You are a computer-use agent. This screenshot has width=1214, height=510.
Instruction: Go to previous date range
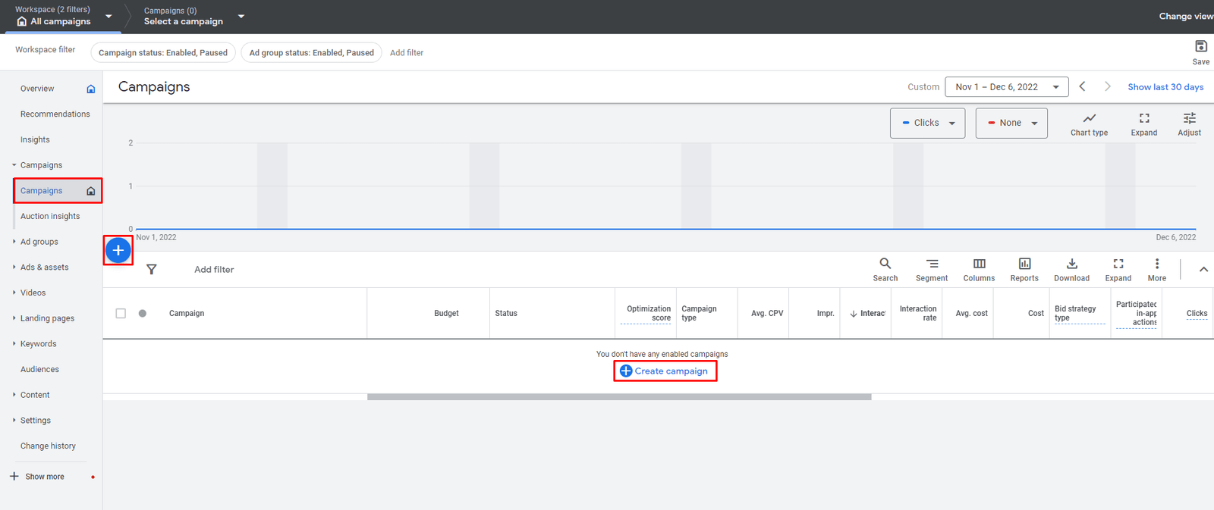click(1083, 86)
